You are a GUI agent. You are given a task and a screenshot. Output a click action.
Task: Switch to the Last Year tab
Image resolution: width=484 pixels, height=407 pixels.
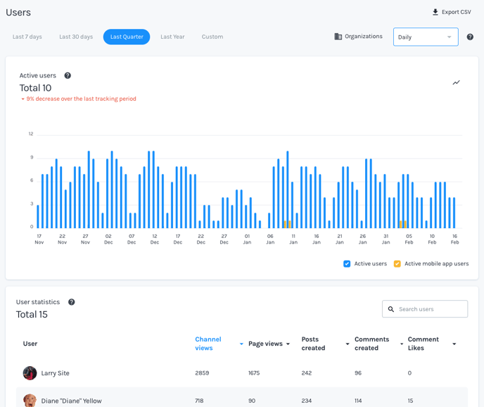click(x=172, y=37)
